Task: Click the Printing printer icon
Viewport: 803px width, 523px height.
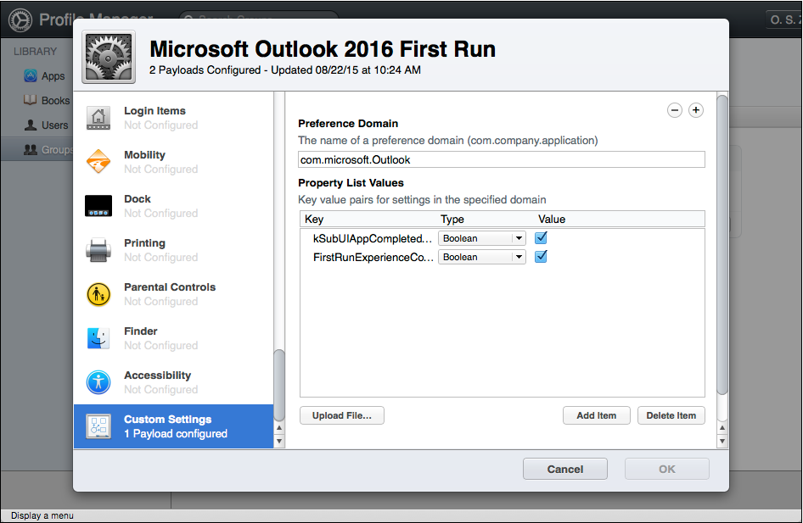Action: click(98, 250)
